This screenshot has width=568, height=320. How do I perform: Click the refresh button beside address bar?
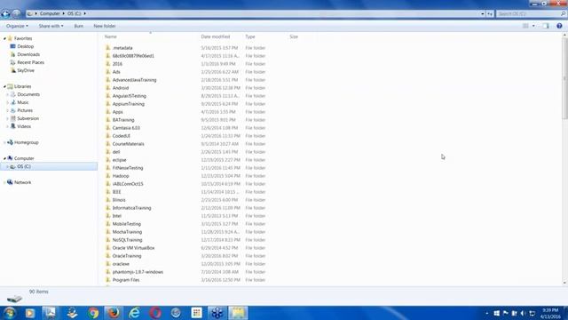coord(490,14)
